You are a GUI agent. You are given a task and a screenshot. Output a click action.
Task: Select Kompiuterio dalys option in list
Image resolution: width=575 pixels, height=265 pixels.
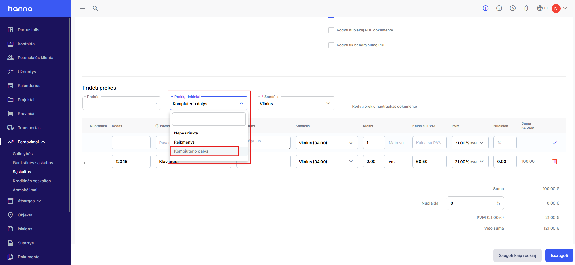tap(209, 151)
